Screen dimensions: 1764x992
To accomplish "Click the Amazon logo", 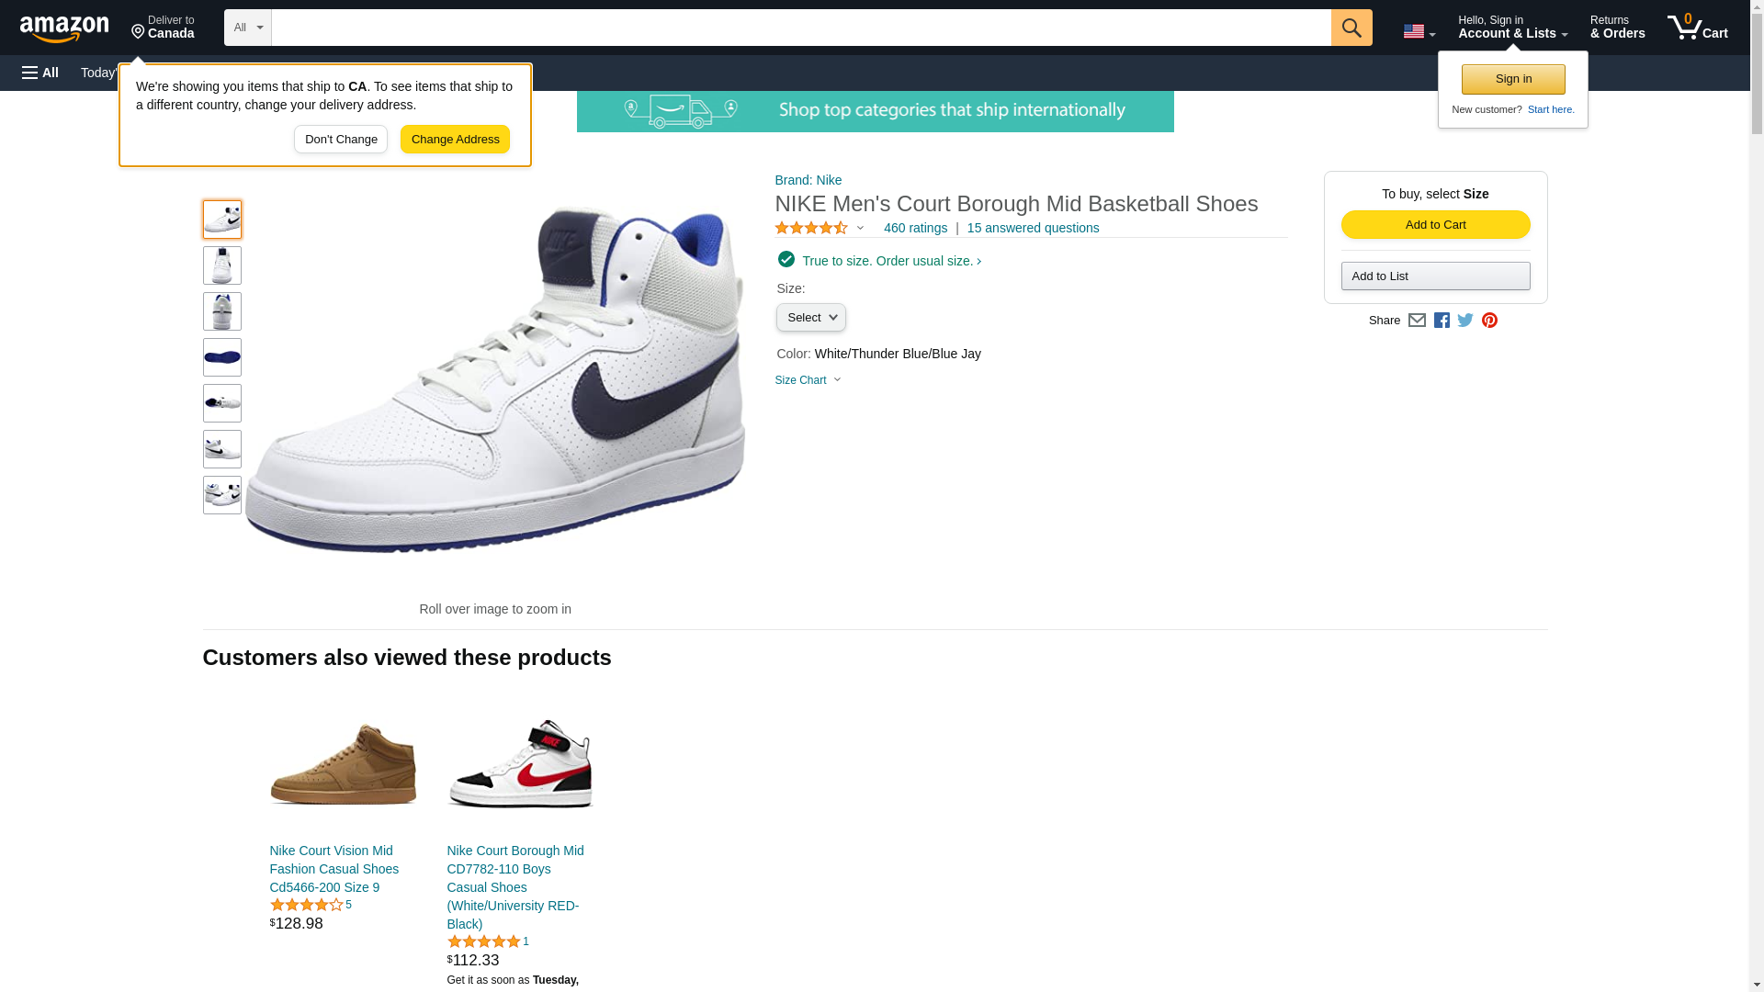I will coord(64,28).
